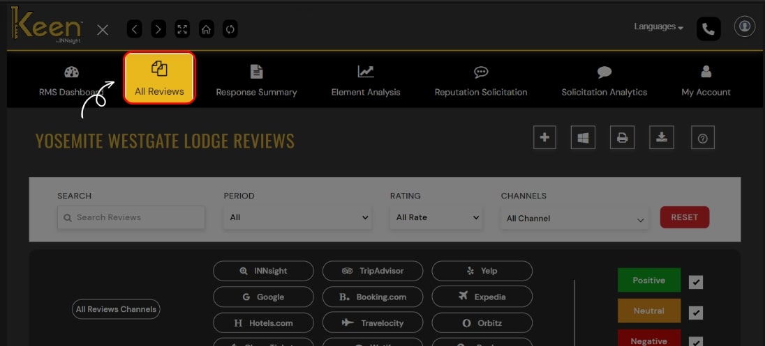Close using the X icon beside the logo

[x=103, y=30]
